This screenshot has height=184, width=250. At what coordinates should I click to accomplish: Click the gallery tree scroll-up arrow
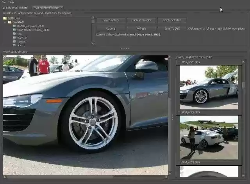pos(93,18)
